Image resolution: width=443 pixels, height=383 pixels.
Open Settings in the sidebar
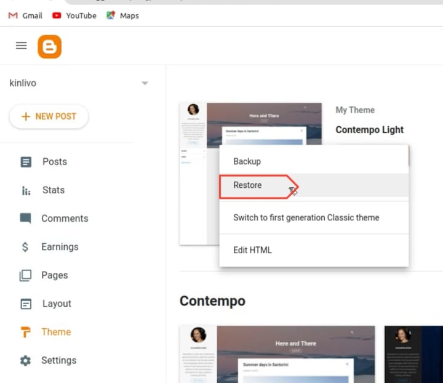point(59,360)
